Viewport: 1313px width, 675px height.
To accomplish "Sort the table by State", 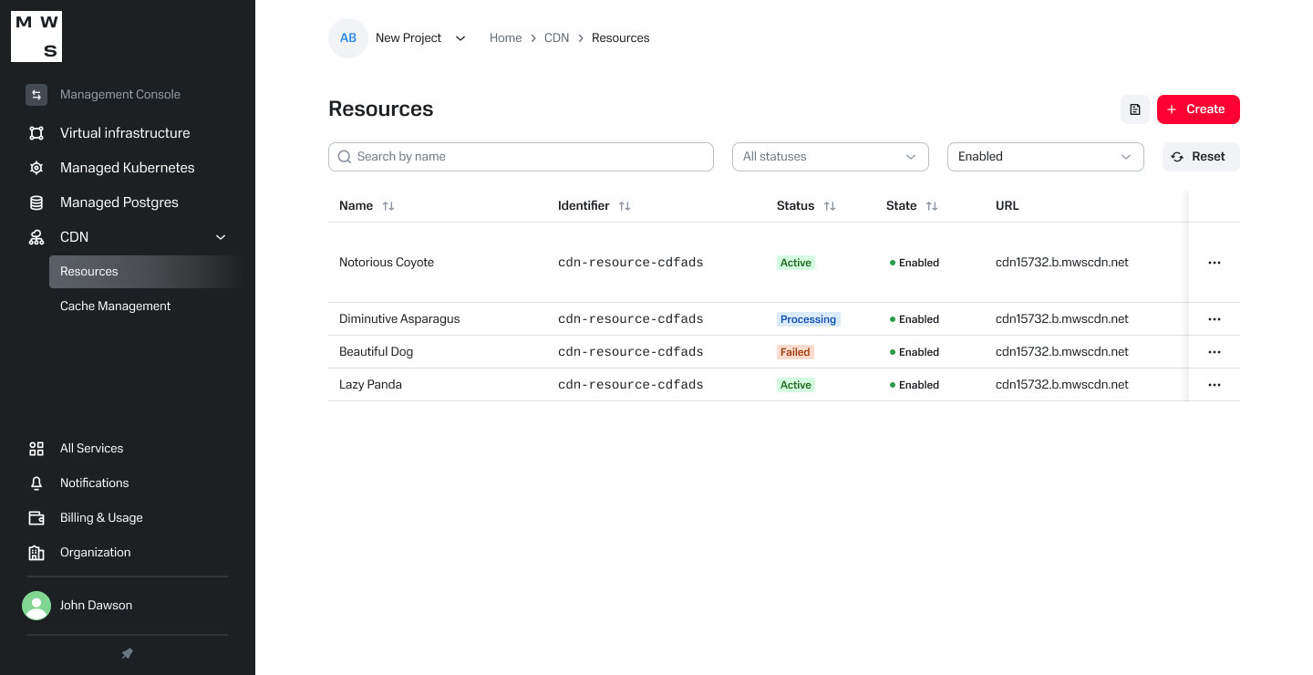I will (932, 206).
